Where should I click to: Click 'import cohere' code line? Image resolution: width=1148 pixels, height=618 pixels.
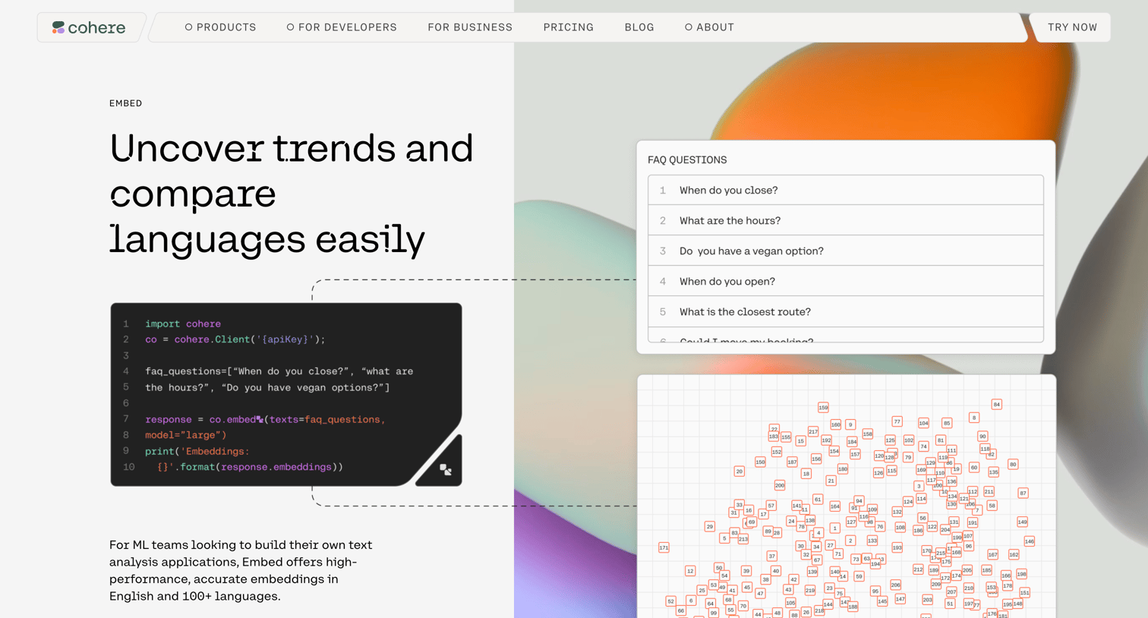tap(183, 323)
